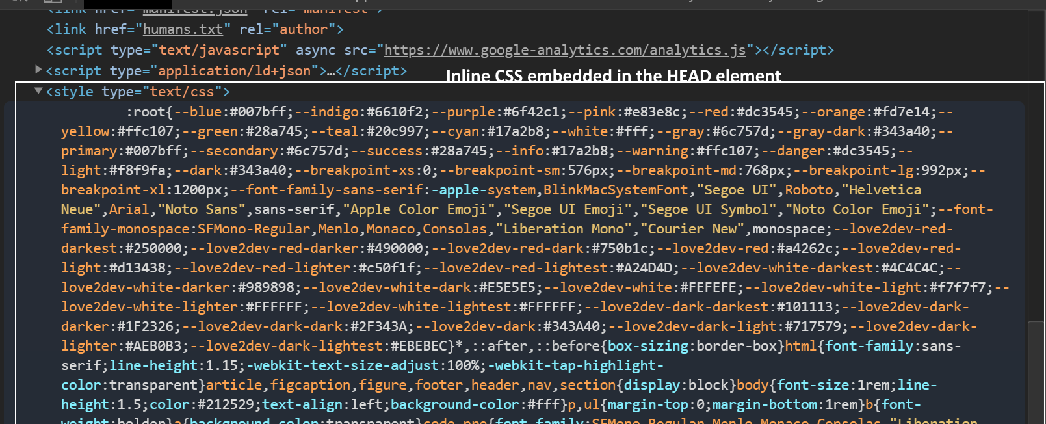Viewport: 1046px width, 424px height.
Task: Click the text-align property
Action: pos(302,404)
